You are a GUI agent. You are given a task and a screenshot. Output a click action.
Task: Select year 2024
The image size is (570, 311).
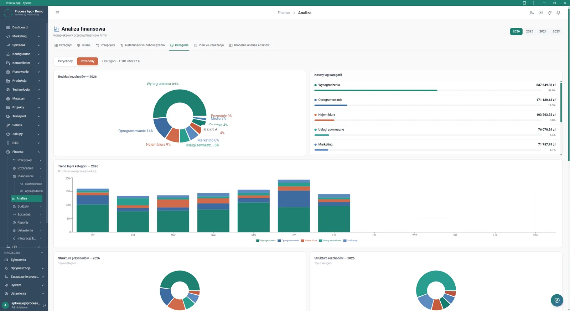pos(543,31)
